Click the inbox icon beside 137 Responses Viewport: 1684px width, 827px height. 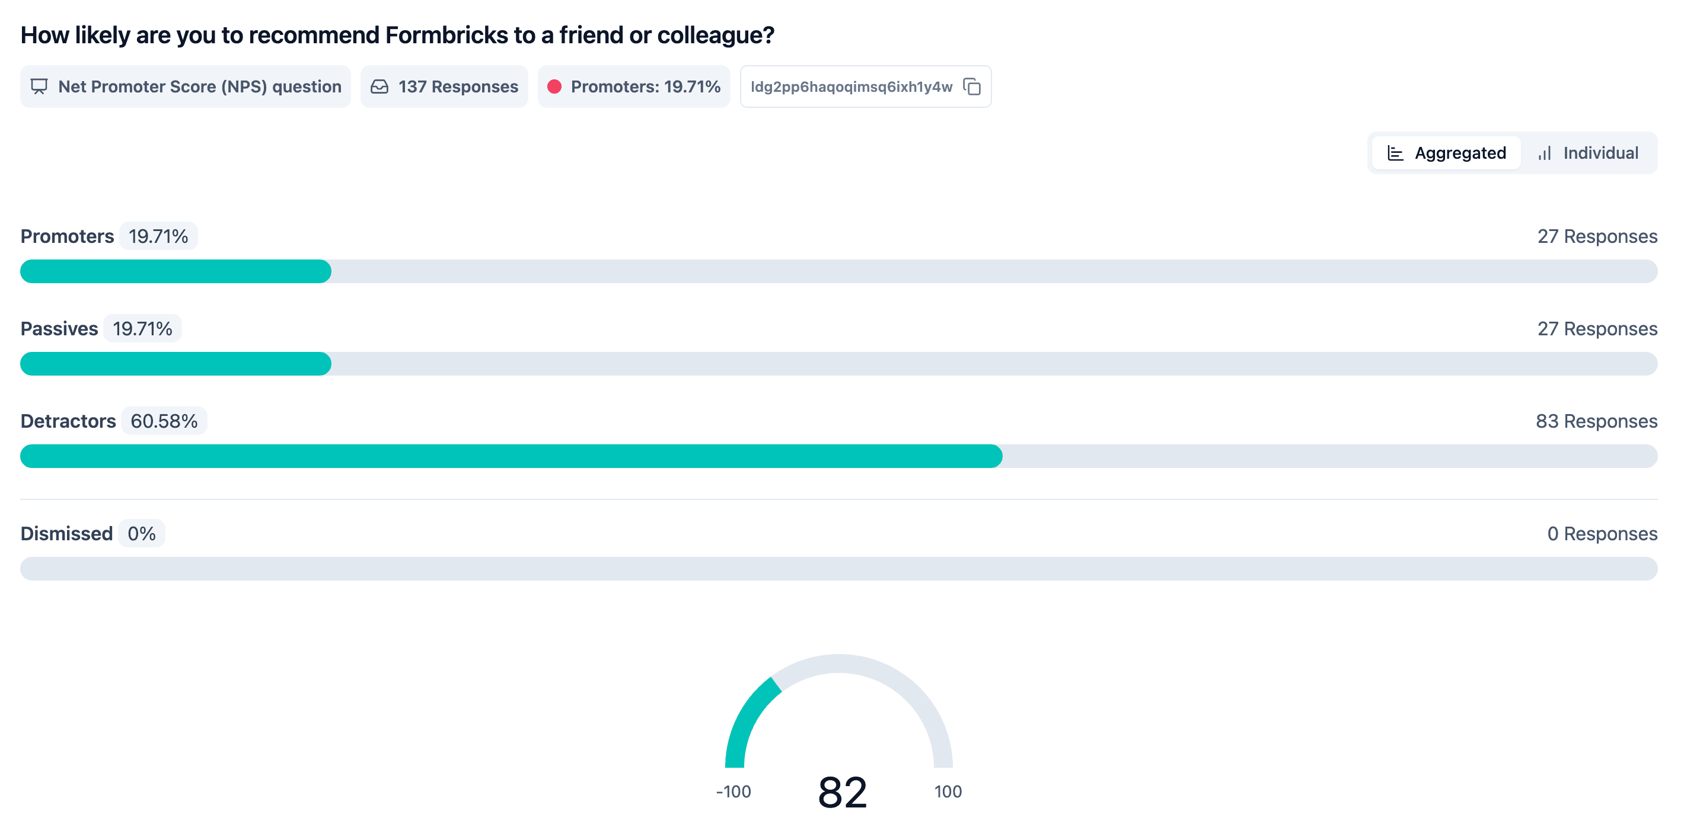pyautogui.click(x=381, y=85)
